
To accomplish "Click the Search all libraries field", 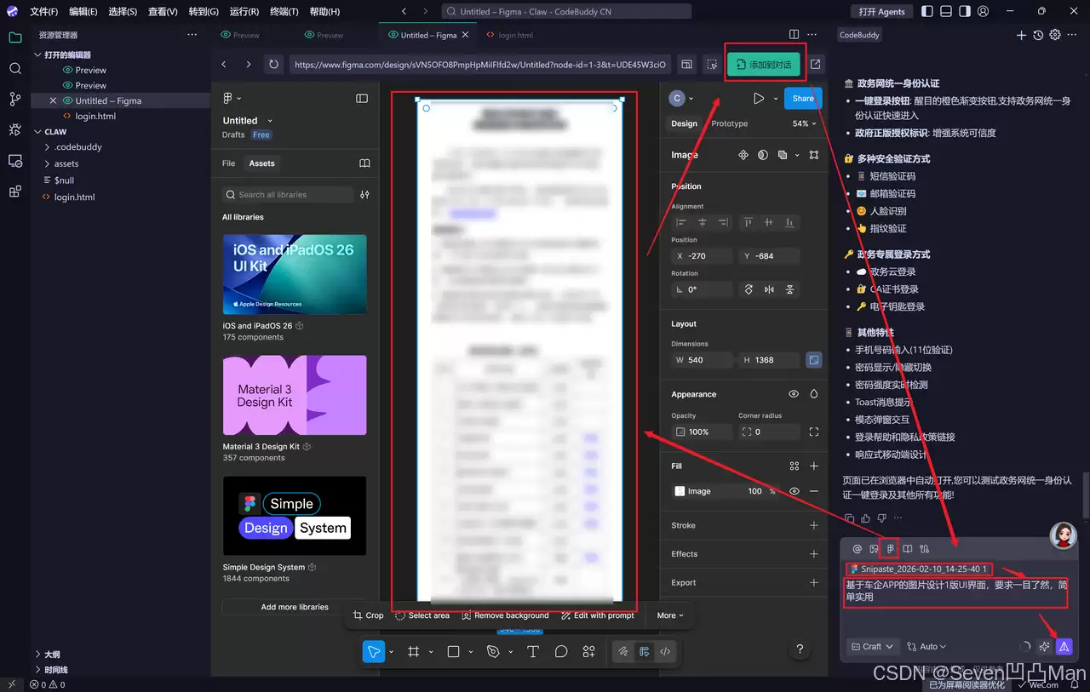I will 288,195.
